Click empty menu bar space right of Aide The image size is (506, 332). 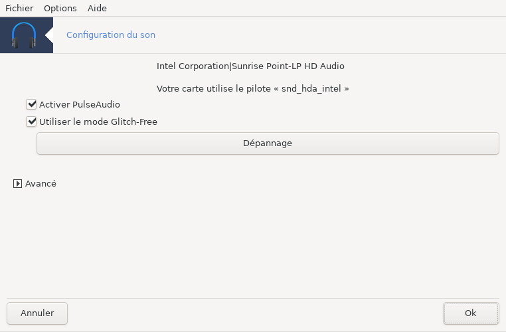click(x=299, y=9)
